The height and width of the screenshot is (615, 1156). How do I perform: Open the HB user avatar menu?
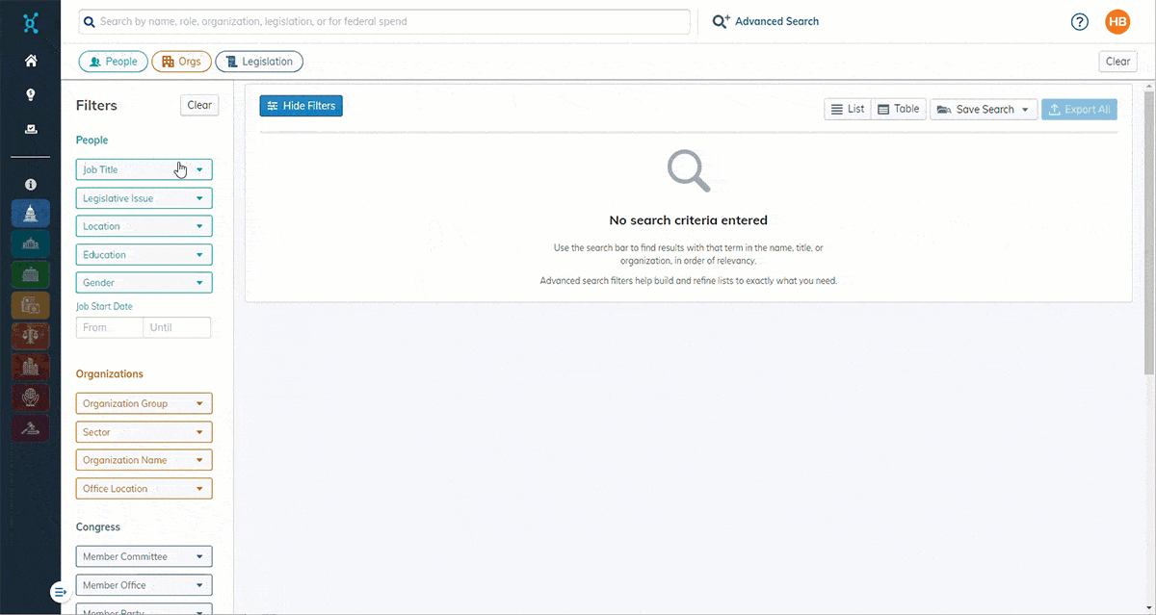point(1117,22)
